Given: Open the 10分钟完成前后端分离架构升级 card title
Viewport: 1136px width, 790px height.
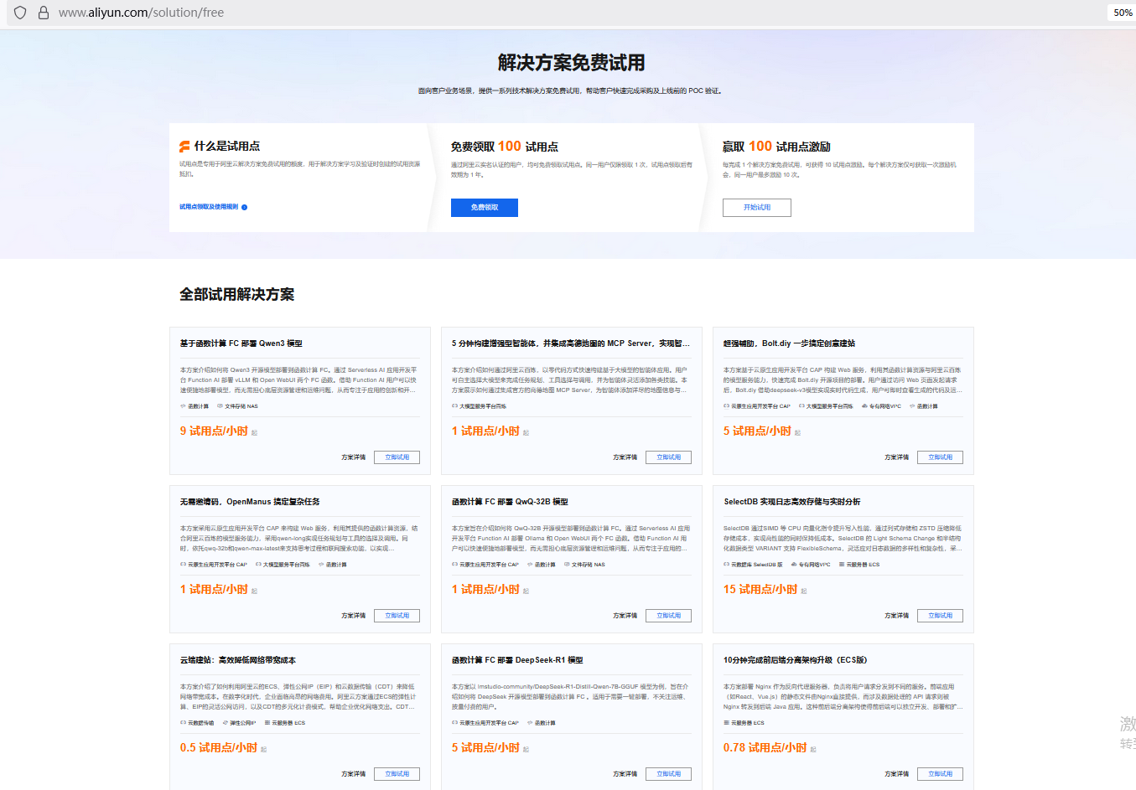Looking at the screenshot, I should point(795,660).
